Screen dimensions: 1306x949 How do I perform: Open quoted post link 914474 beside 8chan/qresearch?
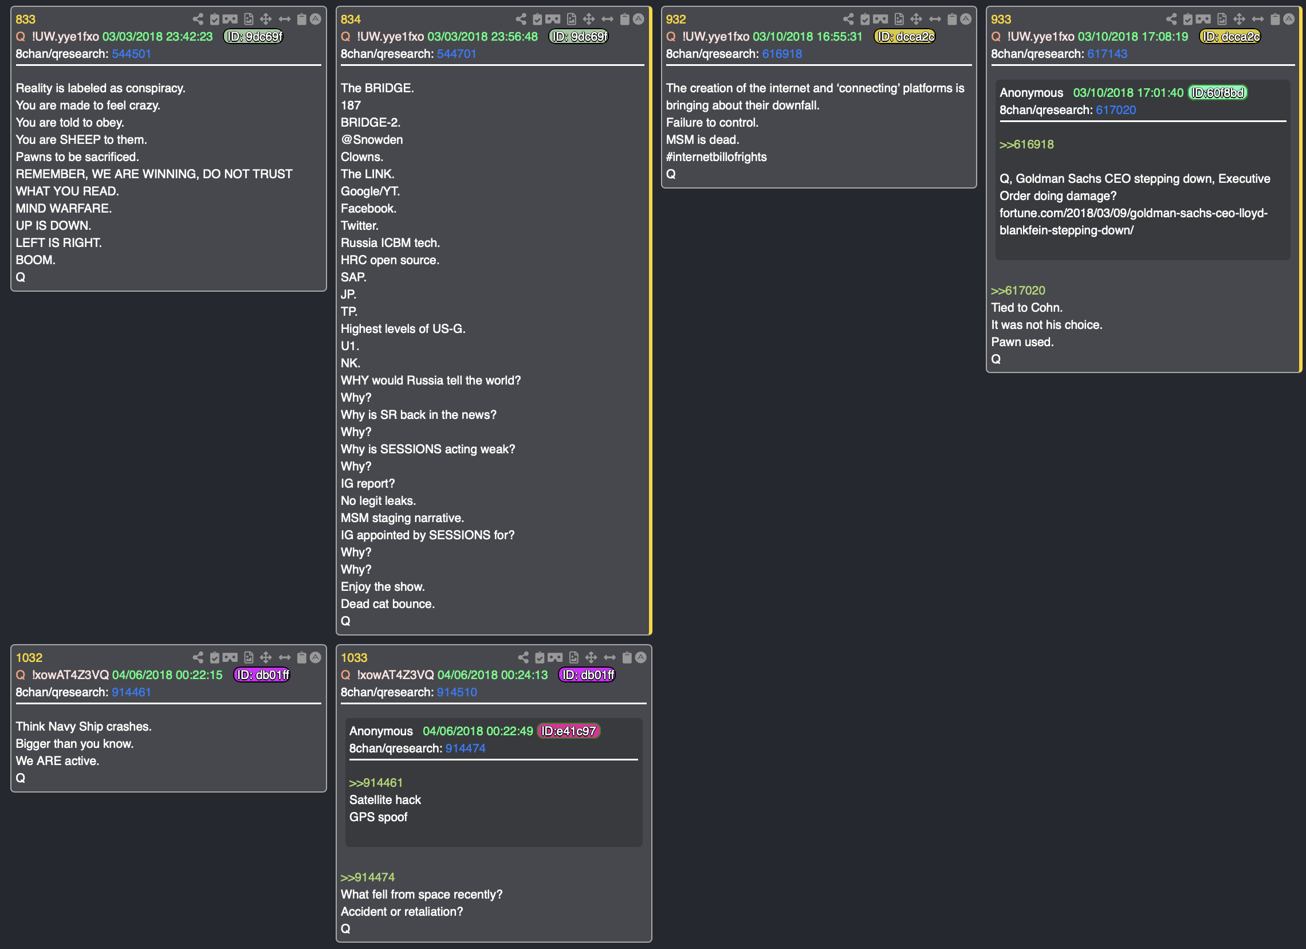[465, 748]
